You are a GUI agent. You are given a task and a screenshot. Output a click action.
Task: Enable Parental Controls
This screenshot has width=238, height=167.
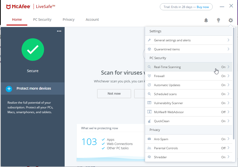(223, 148)
